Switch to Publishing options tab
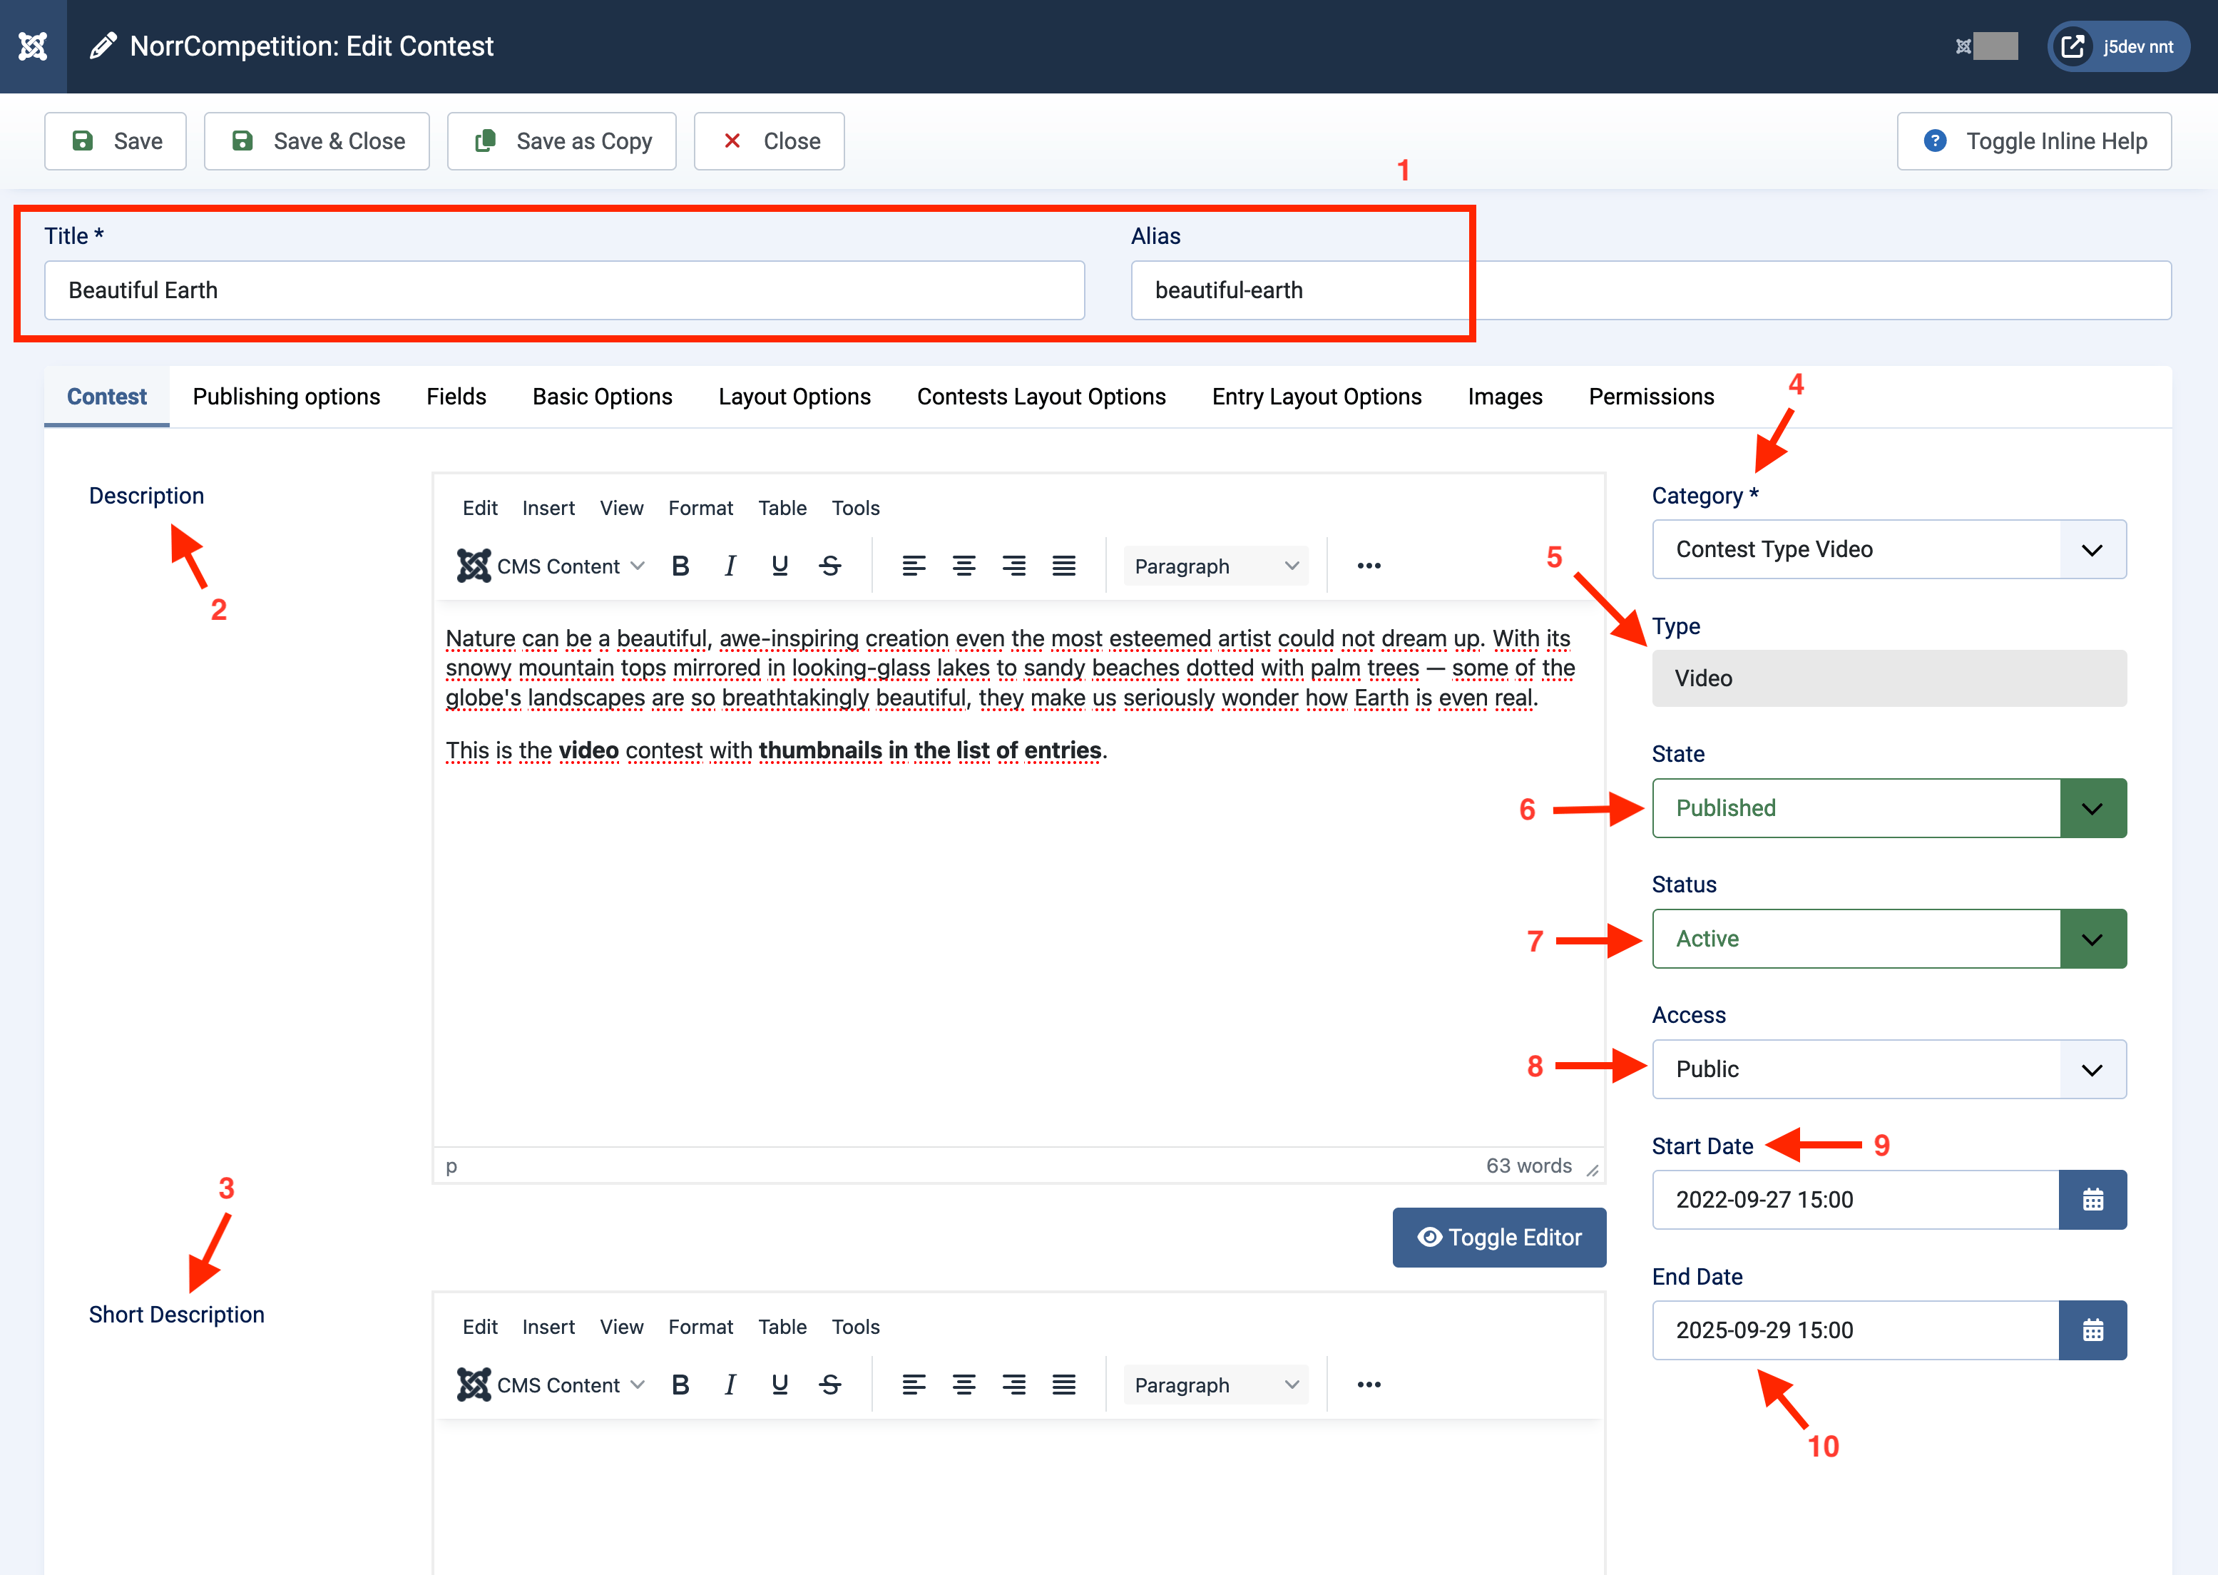Viewport: 2218px width, 1575px height. [286, 397]
